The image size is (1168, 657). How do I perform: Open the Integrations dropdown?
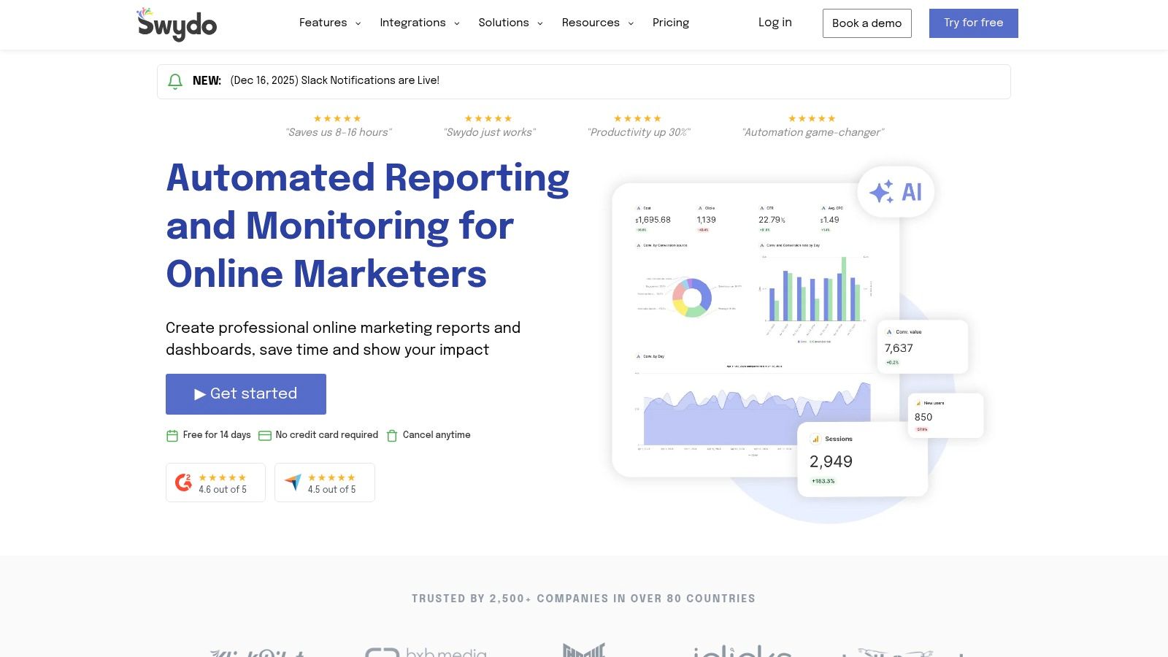tap(419, 23)
